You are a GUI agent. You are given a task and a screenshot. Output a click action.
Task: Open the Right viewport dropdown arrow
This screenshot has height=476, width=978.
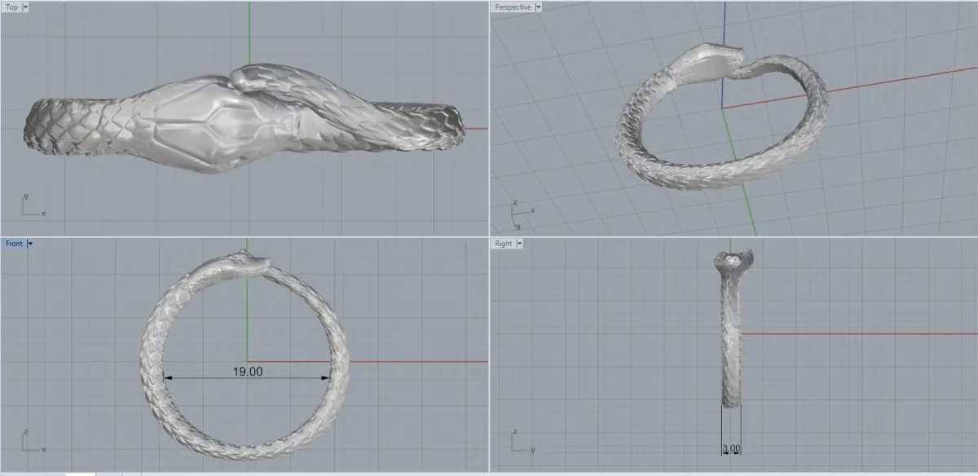(519, 244)
